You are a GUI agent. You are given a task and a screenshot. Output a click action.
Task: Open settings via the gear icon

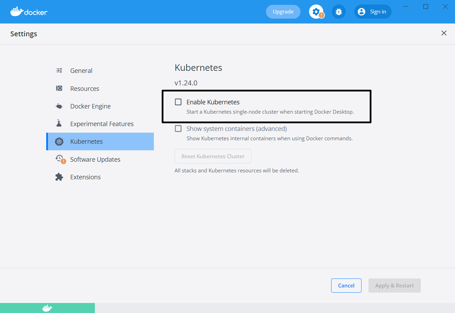click(x=316, y=12)
